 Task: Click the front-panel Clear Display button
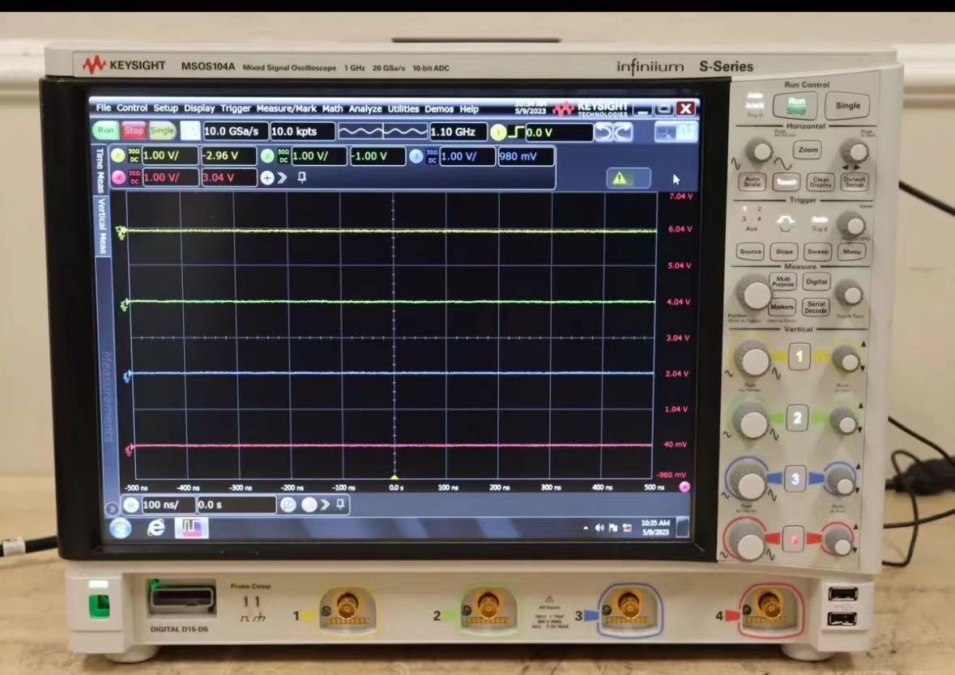coord(821,181)
